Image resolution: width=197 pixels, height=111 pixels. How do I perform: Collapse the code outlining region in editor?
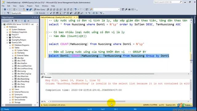coord(47,32)
